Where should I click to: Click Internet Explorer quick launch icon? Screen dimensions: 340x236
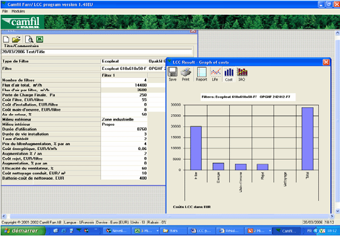(64, 231)
